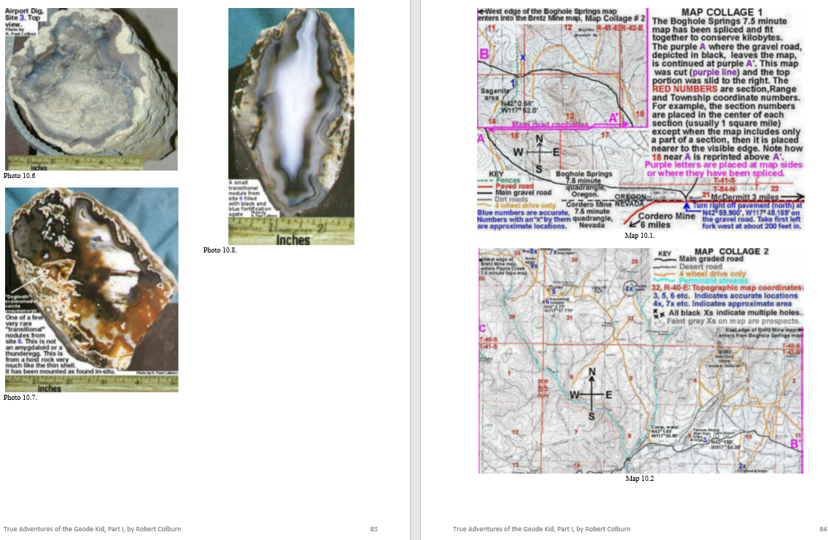The image size is (828, 540).
Task: Click the right page footer book title
Action: (x=541, y=529)
